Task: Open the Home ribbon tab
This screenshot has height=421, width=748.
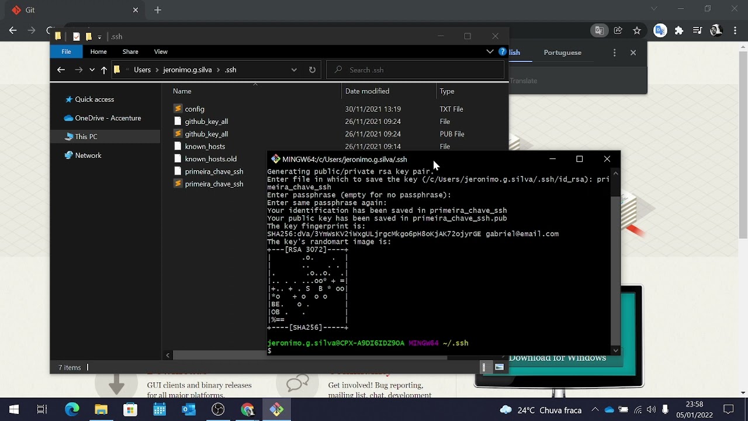Action: (x=98, y=51)
